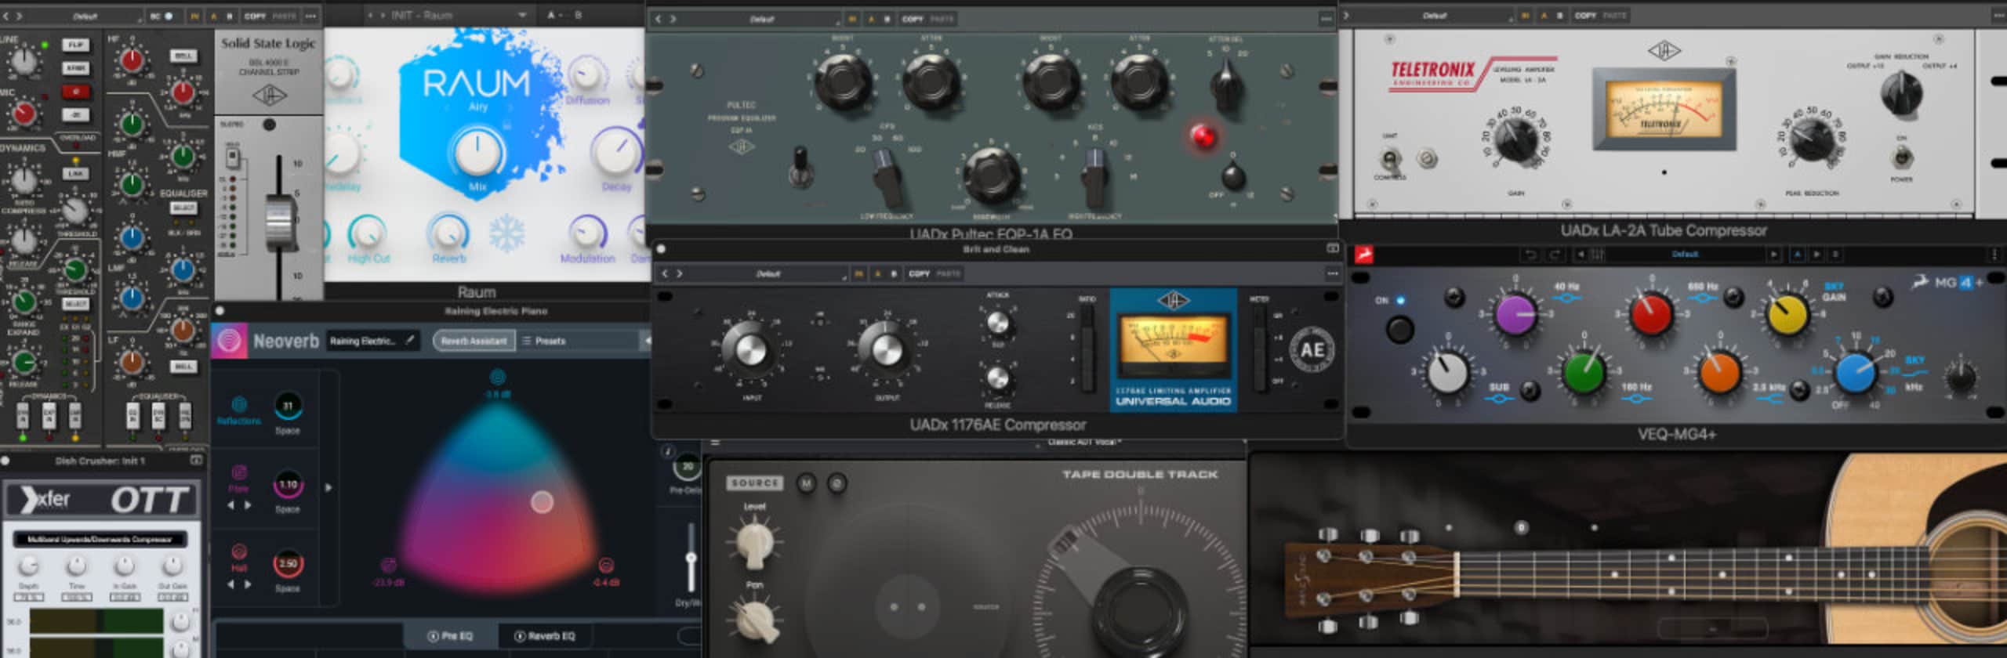Click the Reverb Assistant button in Neoverb

click(x=474, y=341)
